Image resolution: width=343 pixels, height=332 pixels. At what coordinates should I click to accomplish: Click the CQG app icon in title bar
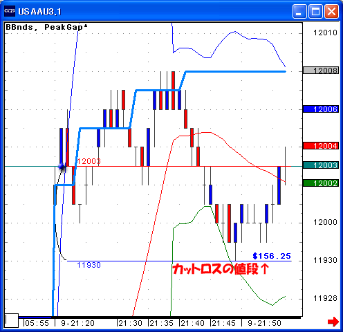click(x=10, y=11)
